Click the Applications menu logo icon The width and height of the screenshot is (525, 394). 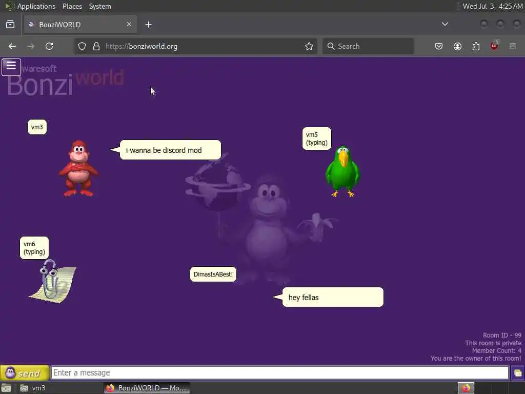pos(9,6)
